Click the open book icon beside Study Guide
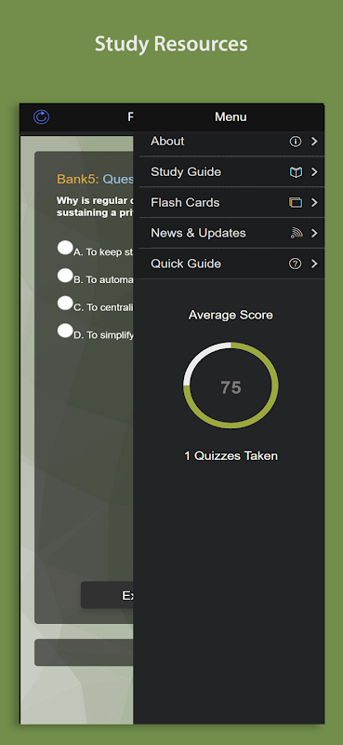This screenshot has height=745, width=343. 296,172
